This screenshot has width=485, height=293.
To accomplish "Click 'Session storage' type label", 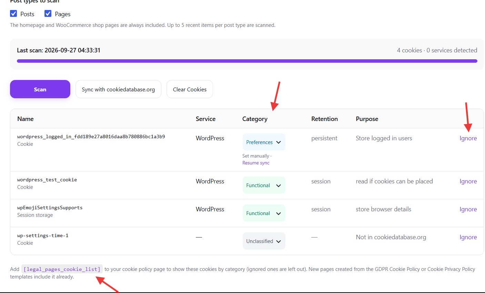I will pos(35,215).
